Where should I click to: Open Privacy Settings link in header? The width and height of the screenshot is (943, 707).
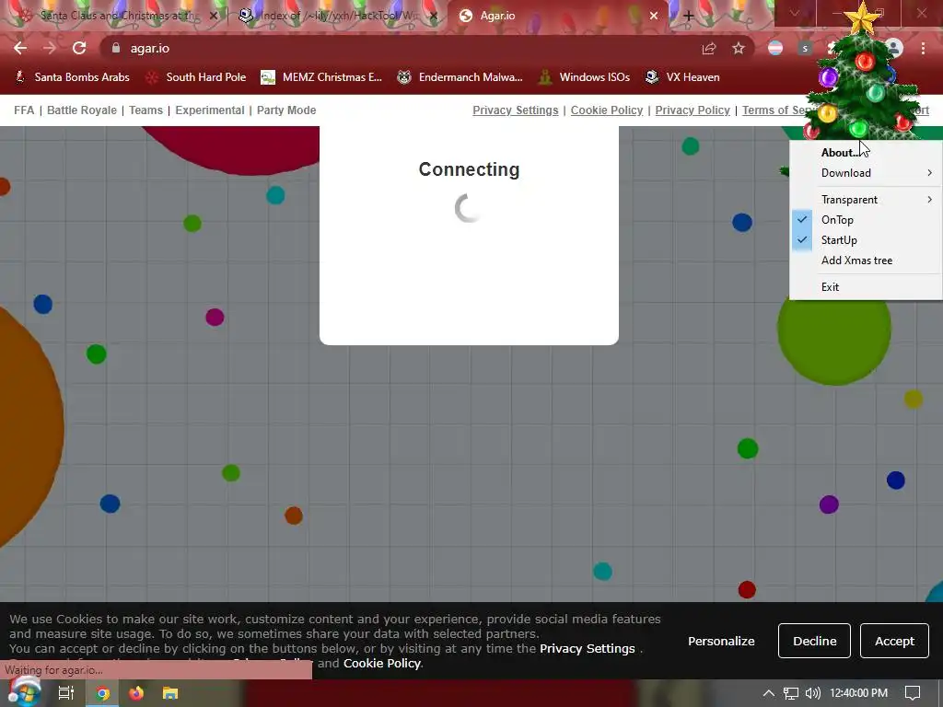(x=516, y=110)
